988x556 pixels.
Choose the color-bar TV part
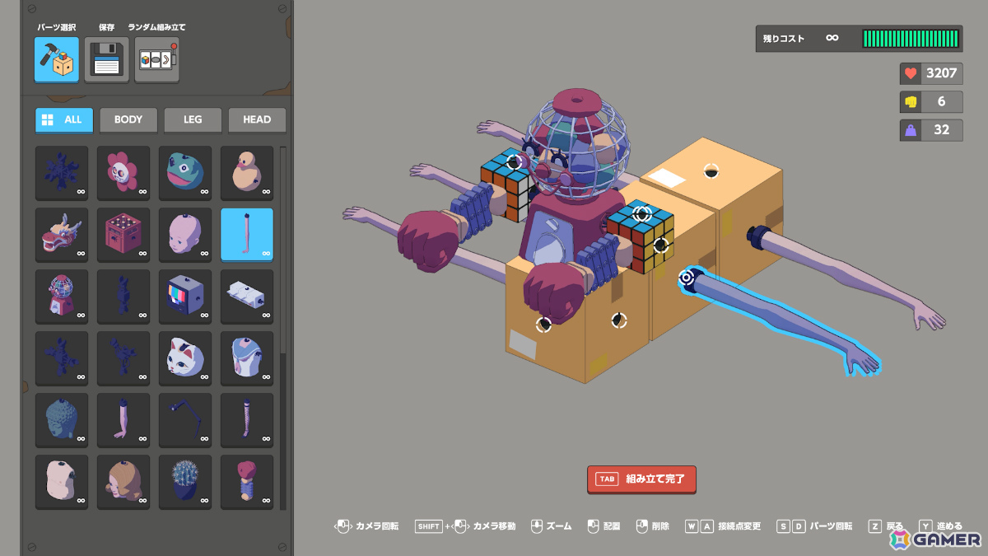click(x=185, y=297)
